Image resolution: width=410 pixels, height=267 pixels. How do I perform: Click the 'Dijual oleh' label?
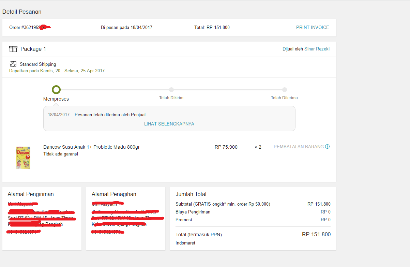coord(293,49)
